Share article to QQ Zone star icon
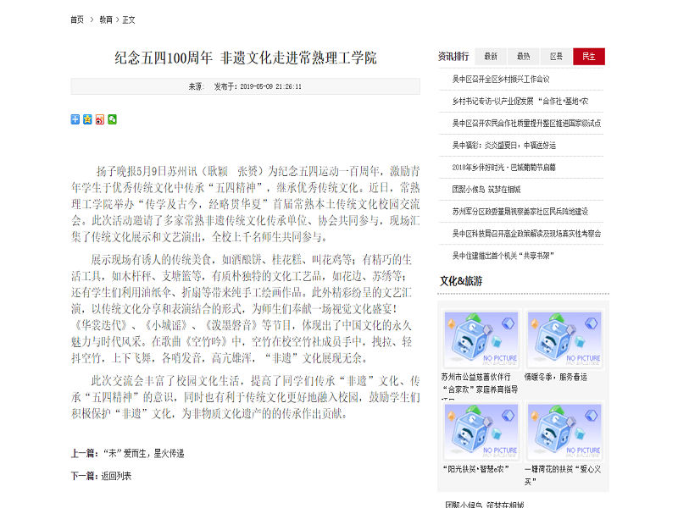678x508 pixels. point(87,119)
